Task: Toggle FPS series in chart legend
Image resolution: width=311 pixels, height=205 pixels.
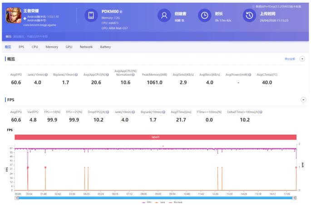Action: (145, 203)
